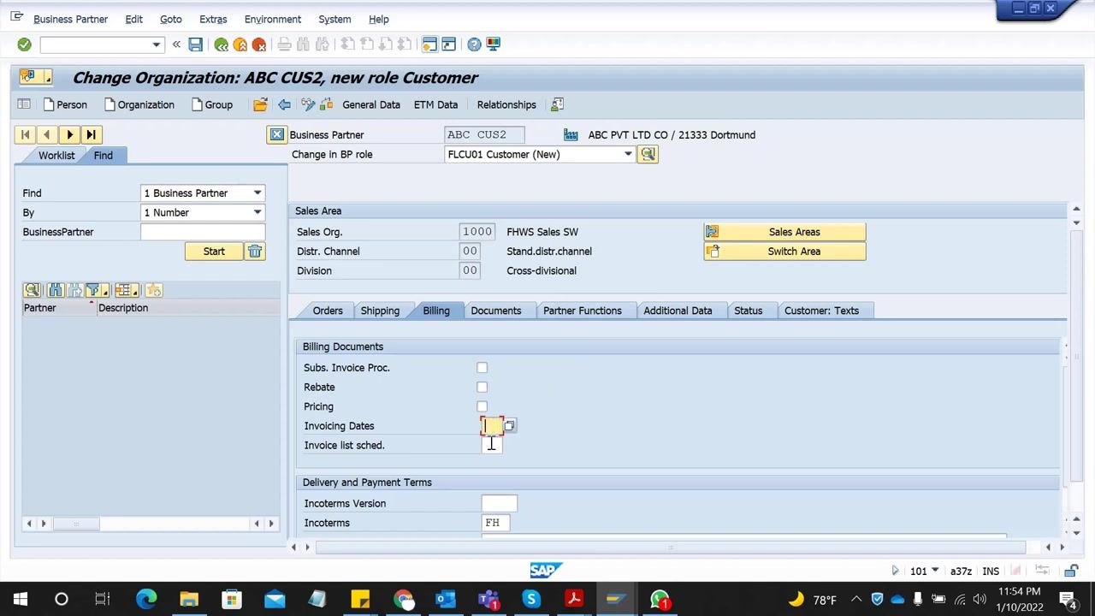Click the orange Exit icon
The height and width of the screenshot is (616, 1095).
tap(240, 44)
